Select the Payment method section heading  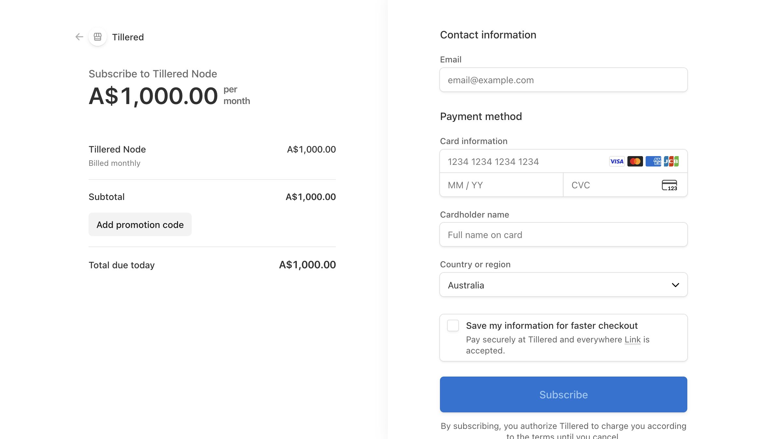tap(481, 116)
